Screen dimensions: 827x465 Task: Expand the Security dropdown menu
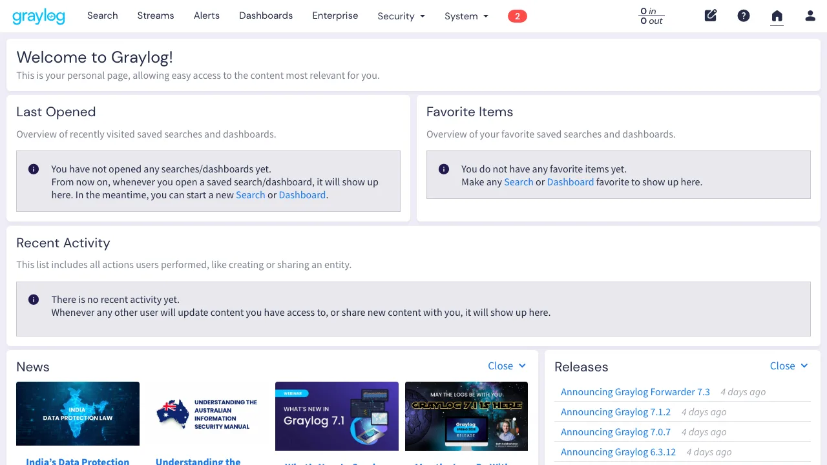(401, 16)
